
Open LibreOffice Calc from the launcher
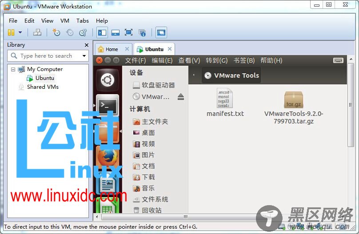click(x=108, y=206)
